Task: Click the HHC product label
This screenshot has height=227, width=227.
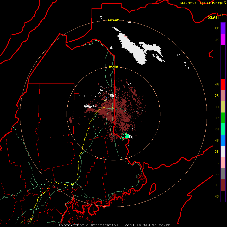Action: [221, 15]
